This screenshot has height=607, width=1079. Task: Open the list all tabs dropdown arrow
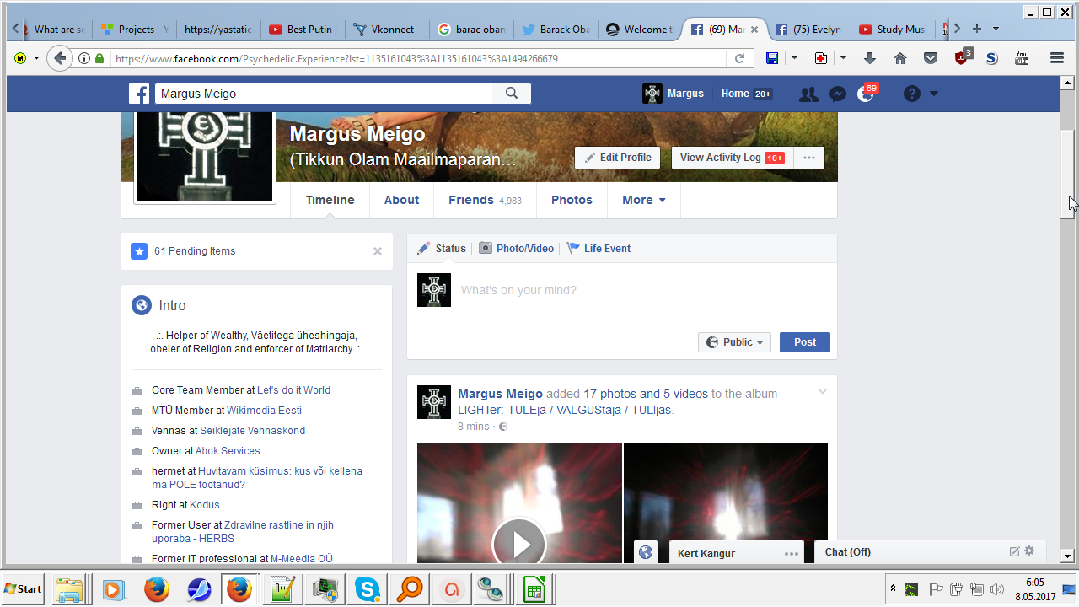(996, 29)
